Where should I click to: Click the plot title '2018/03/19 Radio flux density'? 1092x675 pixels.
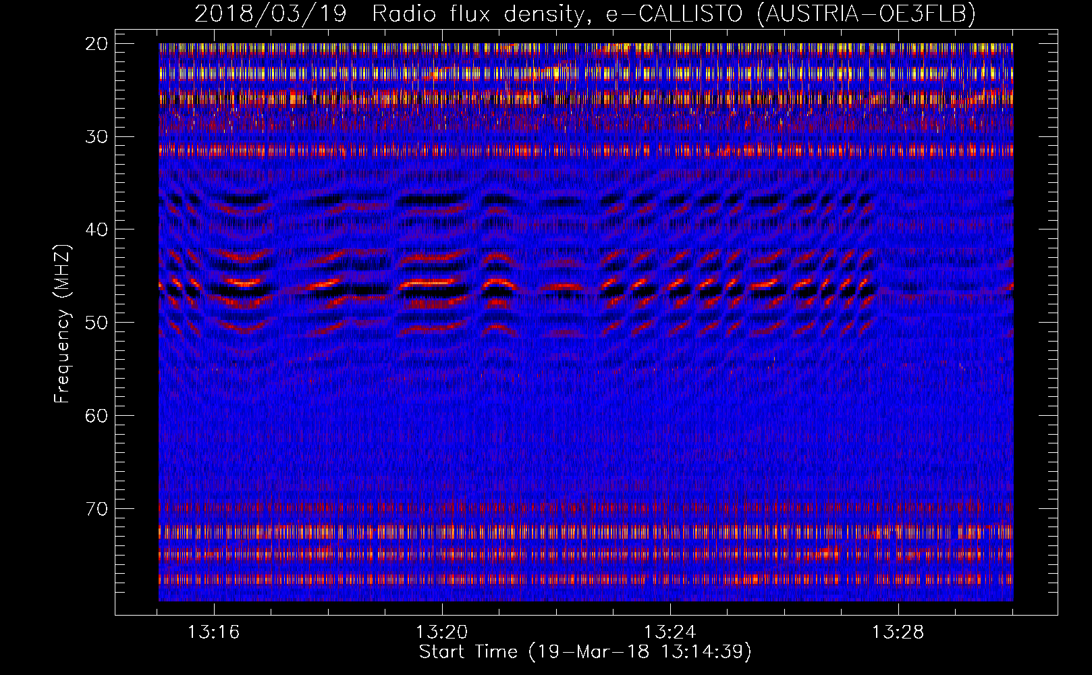pos(585,13)
